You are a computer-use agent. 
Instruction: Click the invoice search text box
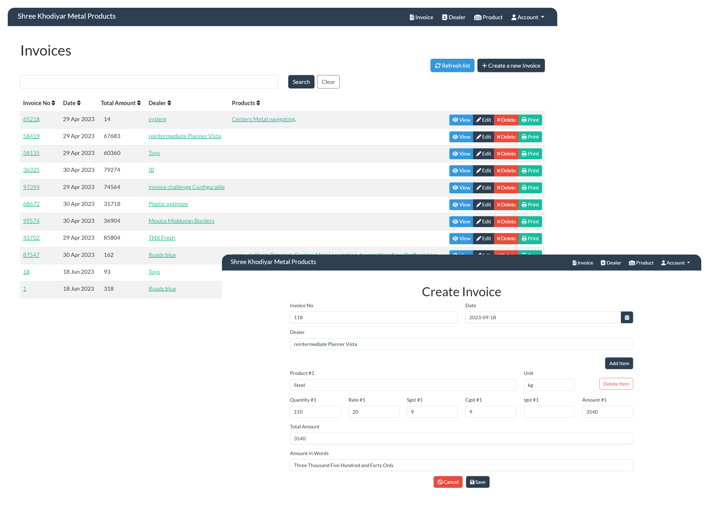pyautogui.click(x=149, y=82)
